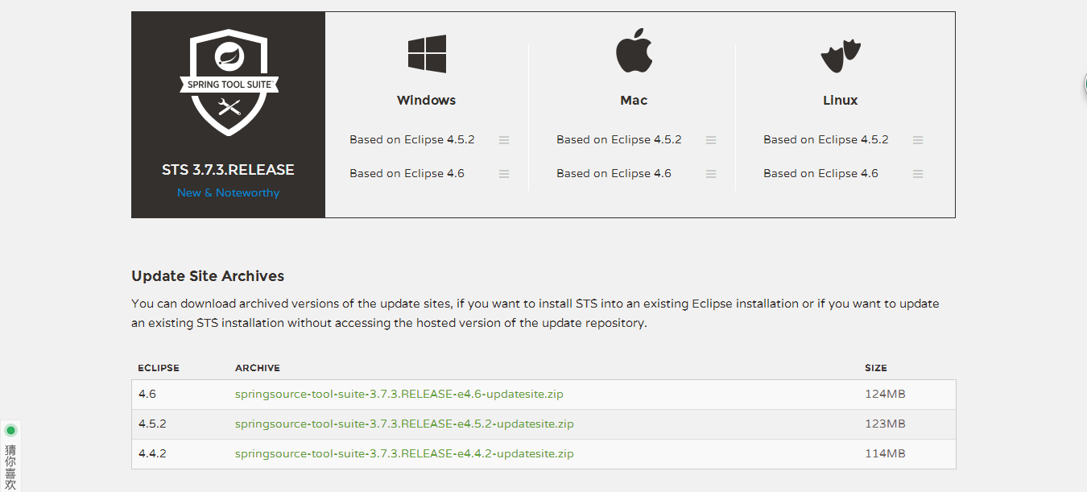Click the 123MB size cell
1087x492 pixels.
885,424
